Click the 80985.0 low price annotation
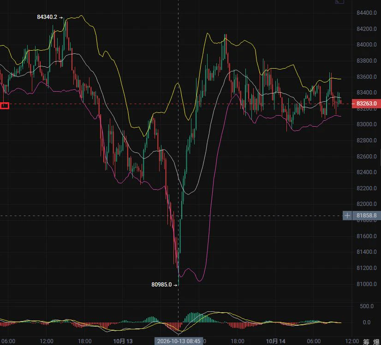This screenshot has height=345, width=381. (x=161, y=285)
